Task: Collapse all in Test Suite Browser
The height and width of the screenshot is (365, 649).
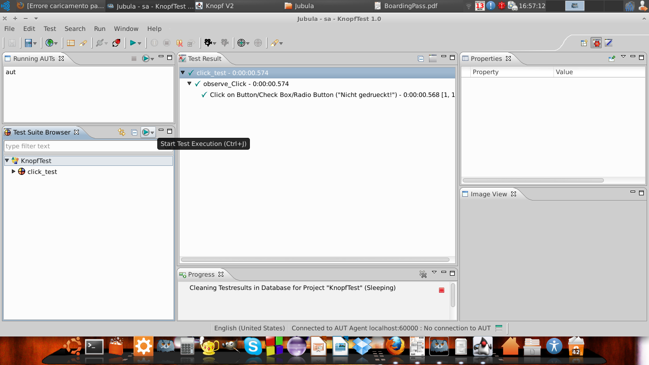Action: pos(134,133)
